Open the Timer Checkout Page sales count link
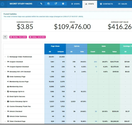Screen dimensions: 132x125 click(x=96, y=121)
